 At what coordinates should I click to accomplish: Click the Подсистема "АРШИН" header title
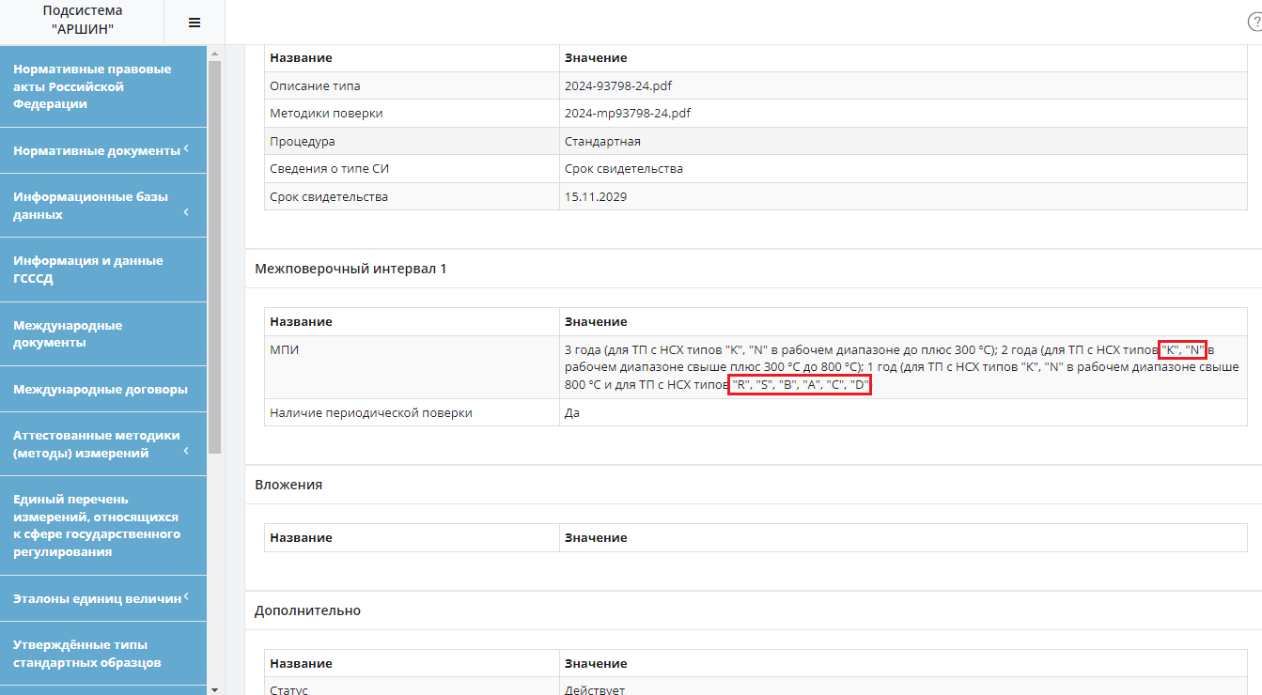82,20
